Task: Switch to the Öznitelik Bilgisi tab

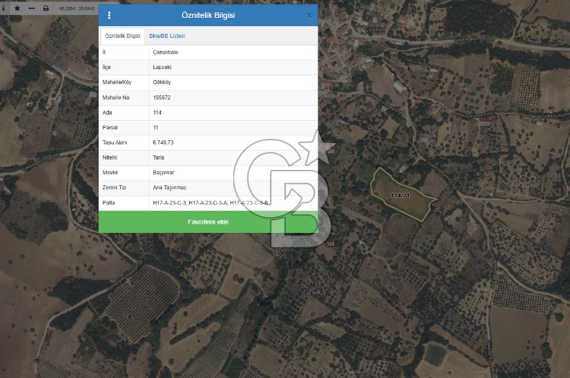Action: pyautogui.click(x=123, y=36)
